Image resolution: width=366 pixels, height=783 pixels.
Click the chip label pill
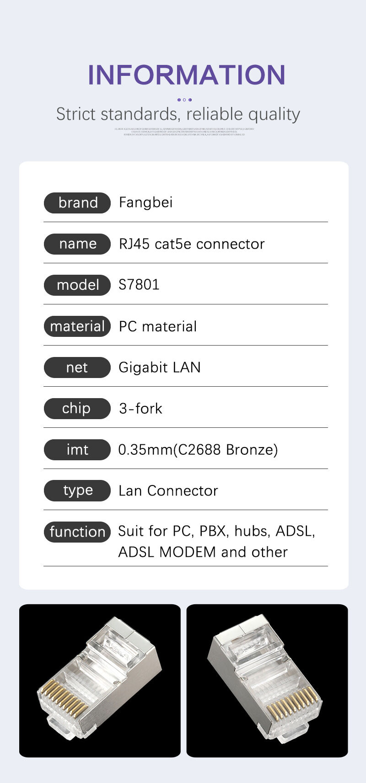[x=77, y=408]
